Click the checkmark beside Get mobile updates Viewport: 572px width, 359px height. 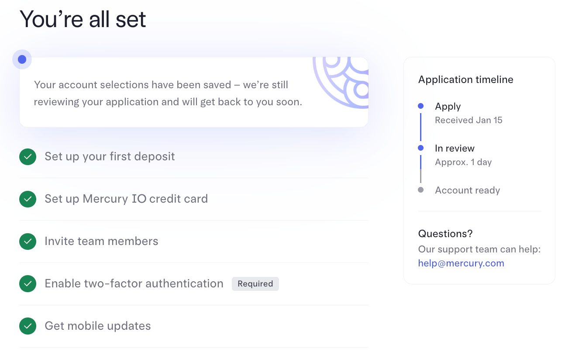(x=28, y=326)
